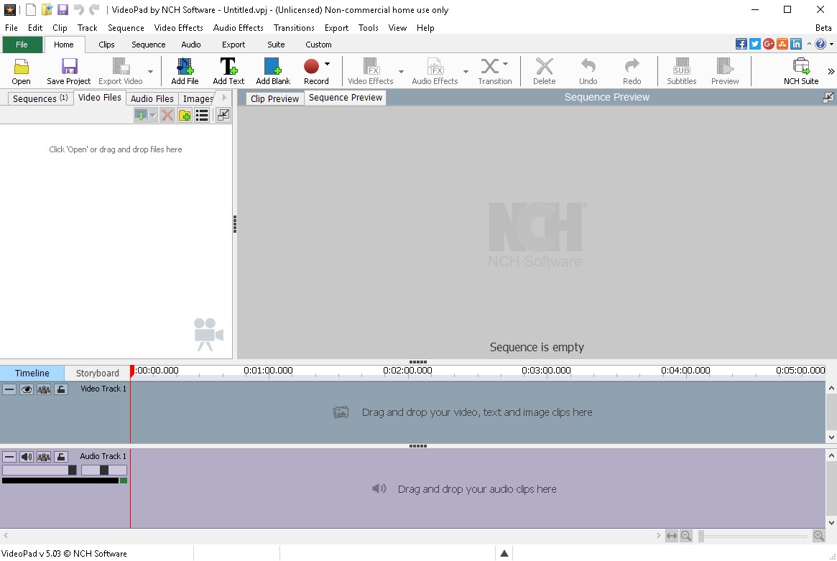Switch to the Storyboard tab
Viewport: 837px width, 561px height.
click(x=96, y=373)
